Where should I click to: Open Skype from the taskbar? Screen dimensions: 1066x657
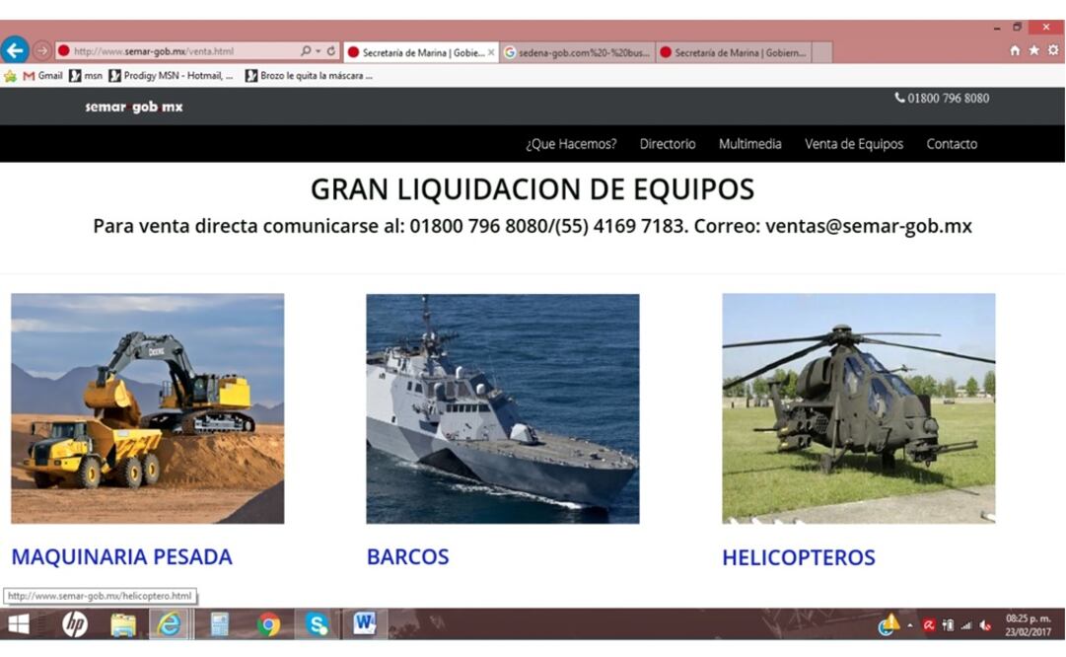[x=318, y=624]
